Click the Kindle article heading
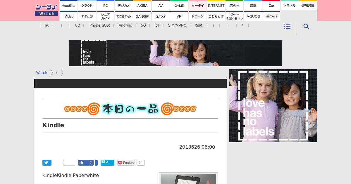Screen dimensions: 351x184 tap(53, 125)
